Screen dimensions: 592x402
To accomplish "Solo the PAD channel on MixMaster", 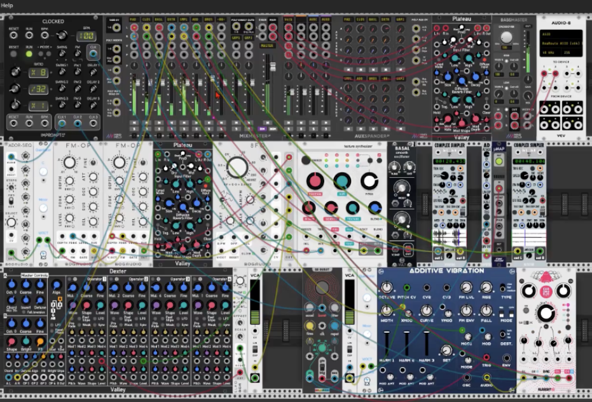I will (134, 129).
